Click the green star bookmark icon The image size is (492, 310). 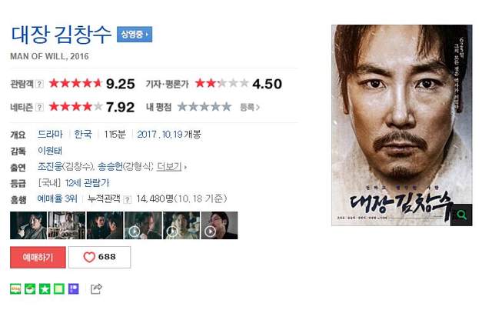pyautogui.click(x=45, y=288)
